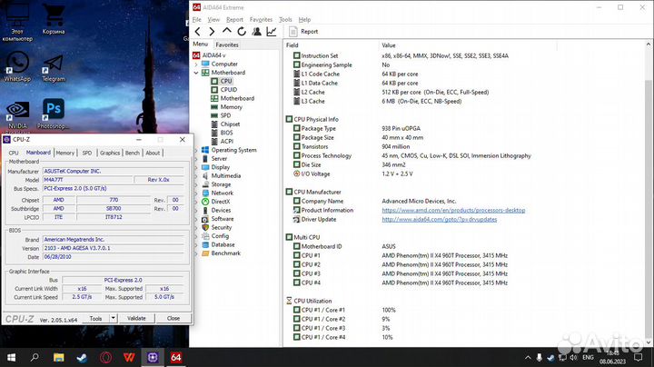Go up one level in AIDA64

(x=226, y=31)
